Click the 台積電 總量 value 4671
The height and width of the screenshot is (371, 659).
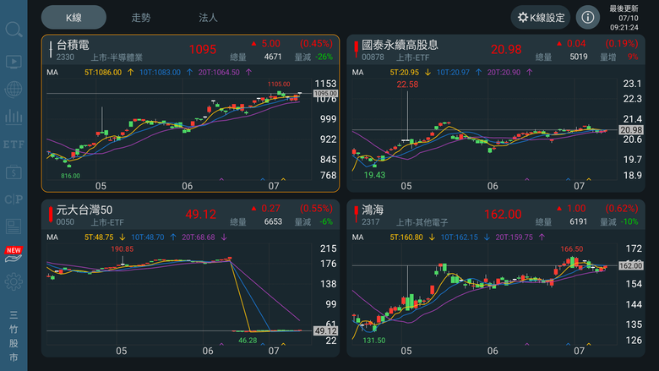273,57
